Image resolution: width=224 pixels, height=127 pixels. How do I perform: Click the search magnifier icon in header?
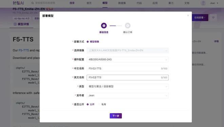point(33,3)
